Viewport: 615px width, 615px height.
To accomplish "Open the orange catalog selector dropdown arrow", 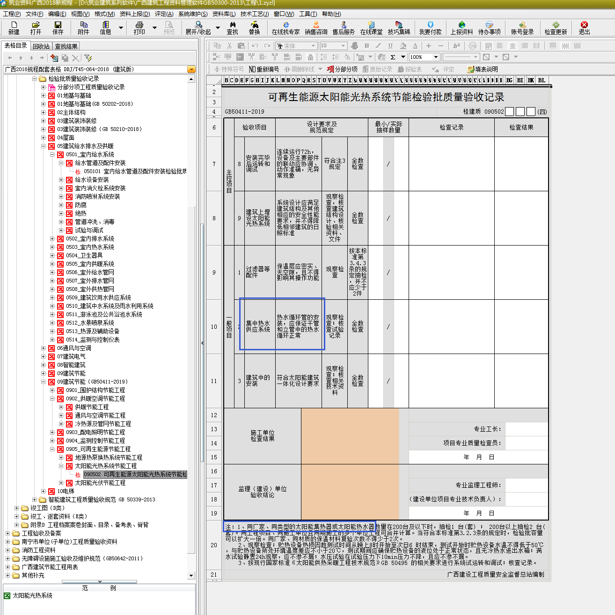I will pyautogui.click(x=191, y=69).
